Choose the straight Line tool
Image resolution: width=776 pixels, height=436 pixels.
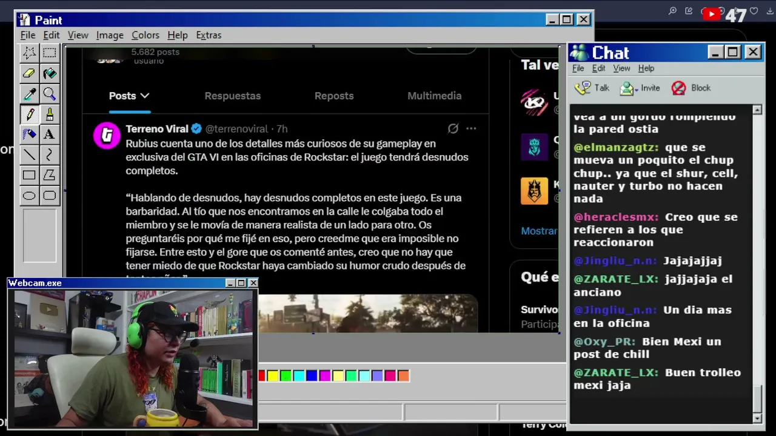click(29, 155)
